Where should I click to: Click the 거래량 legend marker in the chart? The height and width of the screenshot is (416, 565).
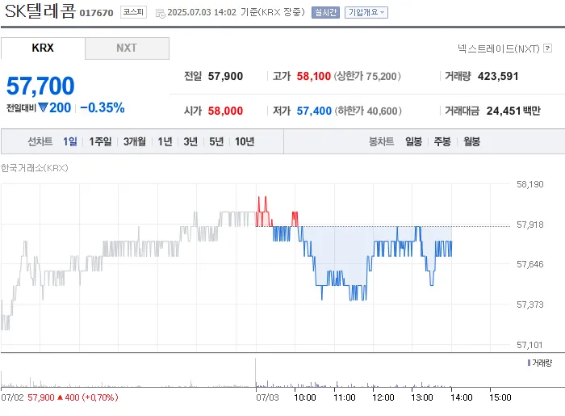529,363
